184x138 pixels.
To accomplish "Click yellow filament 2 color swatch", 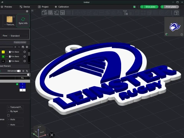I will click(3, 52).
